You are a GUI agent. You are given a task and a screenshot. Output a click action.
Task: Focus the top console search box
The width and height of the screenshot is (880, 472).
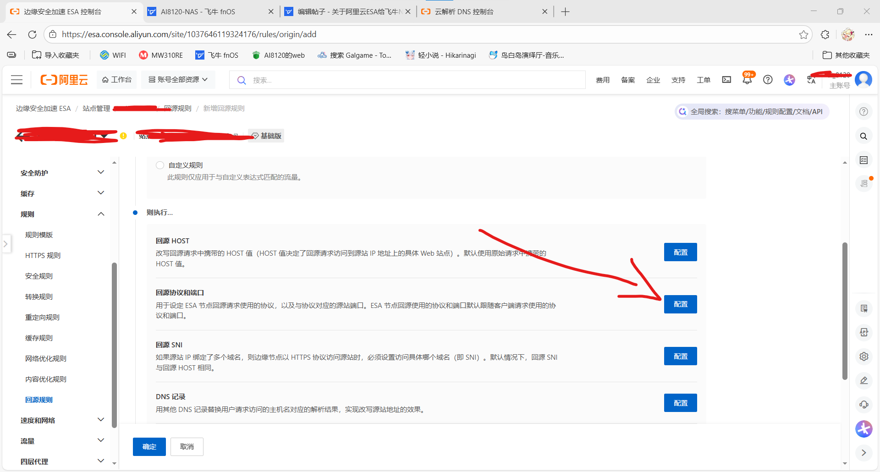click(x=407, y=80)
